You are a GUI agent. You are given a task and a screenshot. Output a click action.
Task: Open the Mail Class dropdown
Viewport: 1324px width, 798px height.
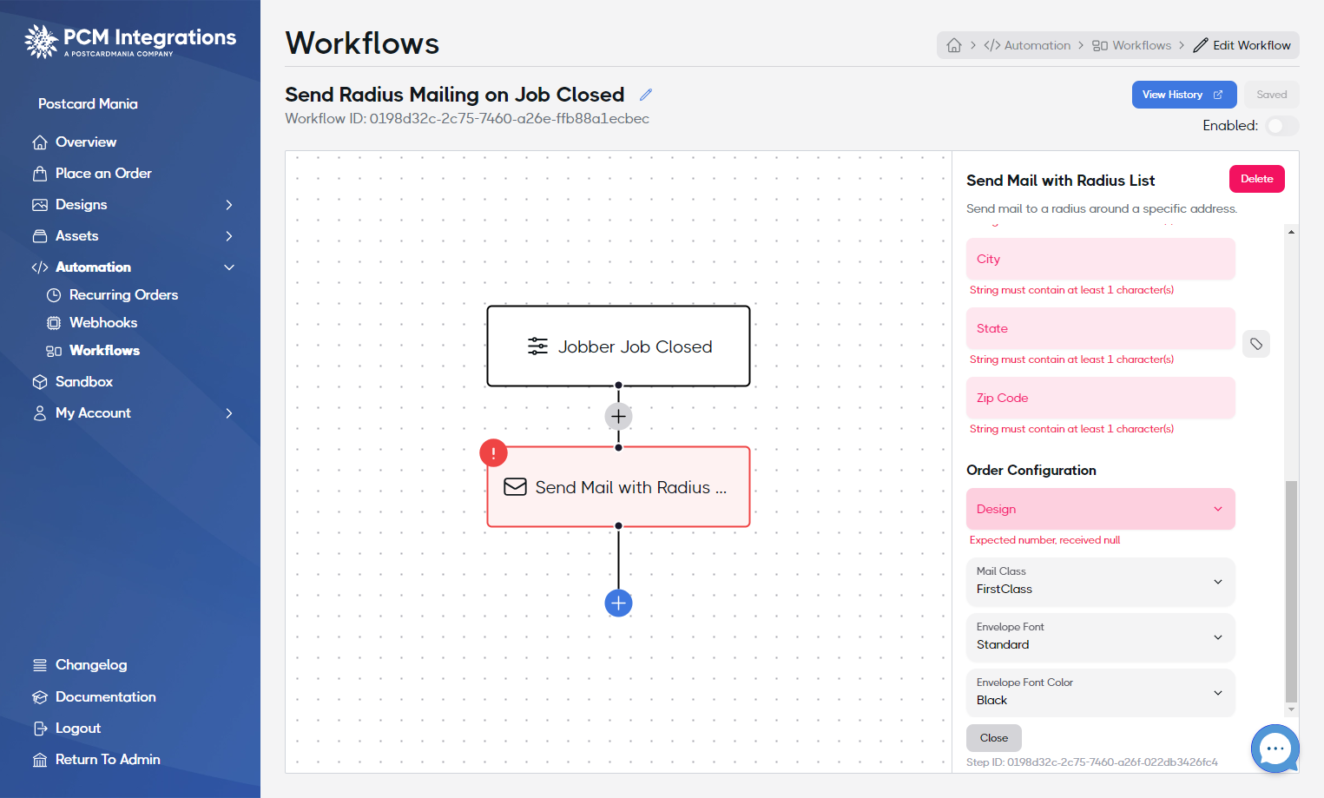point(1100,582)
